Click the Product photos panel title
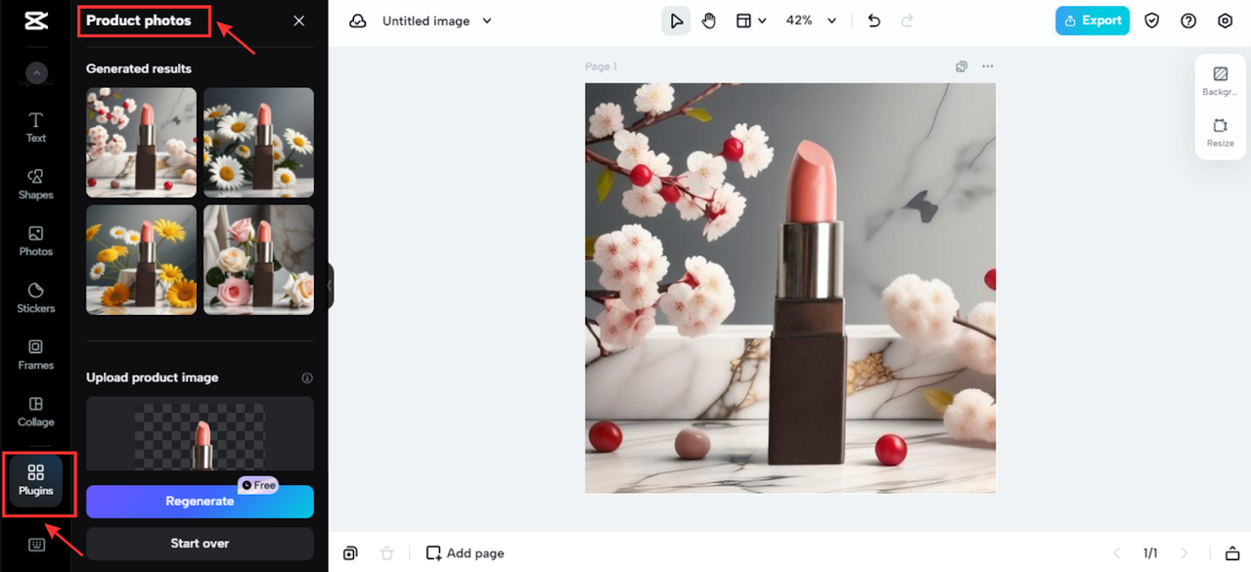Viewport: 1251px width, 572px height. 139,21
